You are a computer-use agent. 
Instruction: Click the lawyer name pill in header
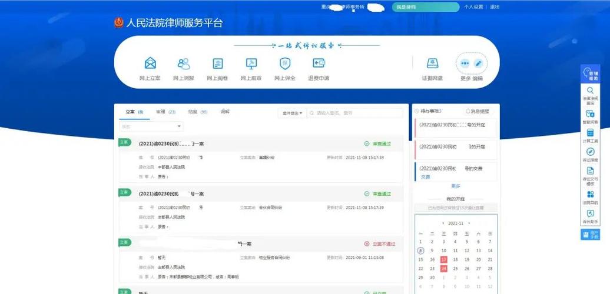(x=426, y=7)
